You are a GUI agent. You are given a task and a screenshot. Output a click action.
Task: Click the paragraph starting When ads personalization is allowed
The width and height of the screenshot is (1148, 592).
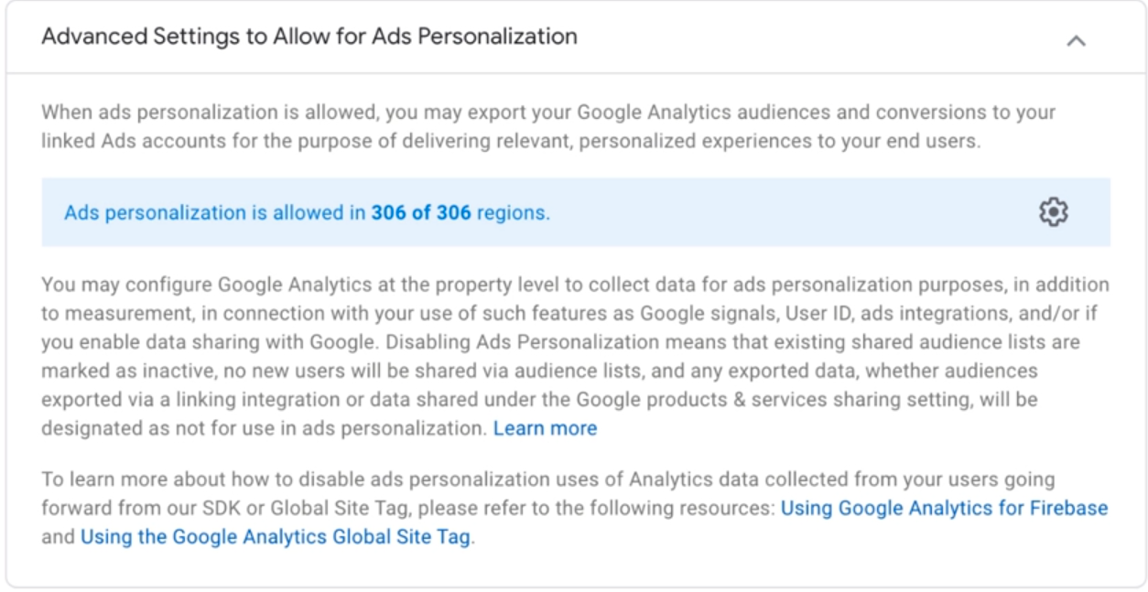(548, 127)
